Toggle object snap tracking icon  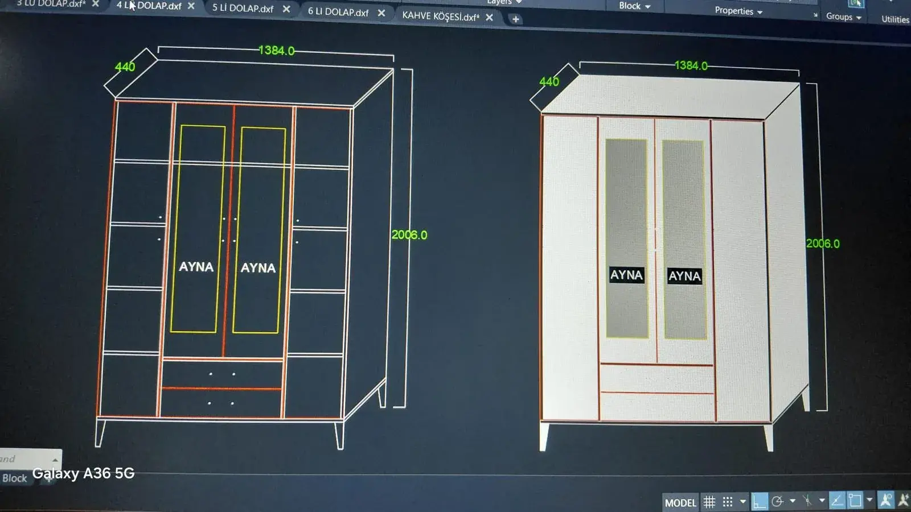[837, 501]
